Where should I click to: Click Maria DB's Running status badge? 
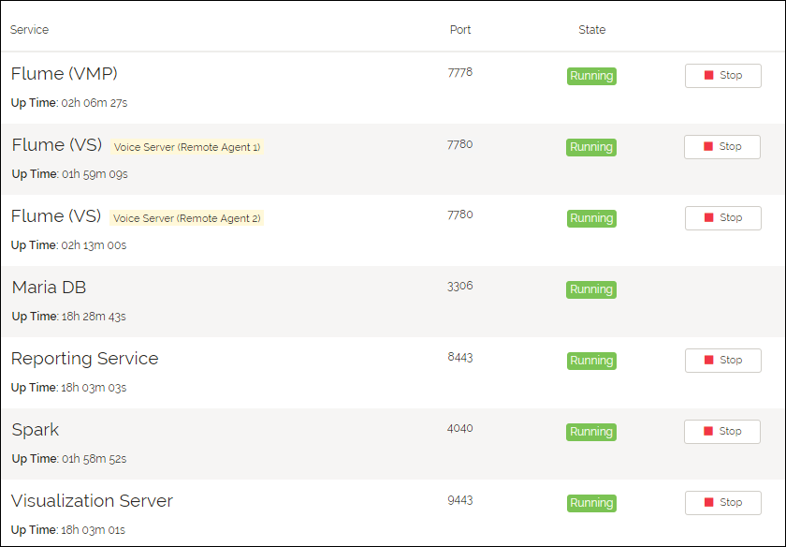click(x=591, y=289)
